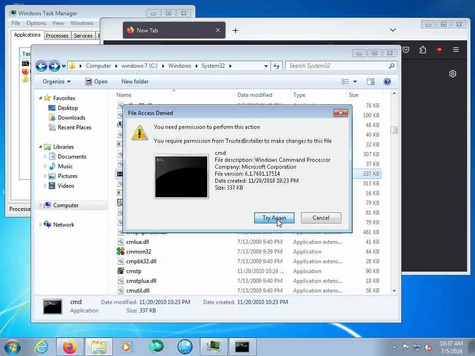Open Explorer help icon

pos(387,82)
